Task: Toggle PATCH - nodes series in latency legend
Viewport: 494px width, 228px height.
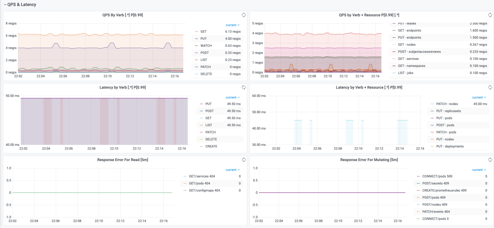Action: click(447, 104)
